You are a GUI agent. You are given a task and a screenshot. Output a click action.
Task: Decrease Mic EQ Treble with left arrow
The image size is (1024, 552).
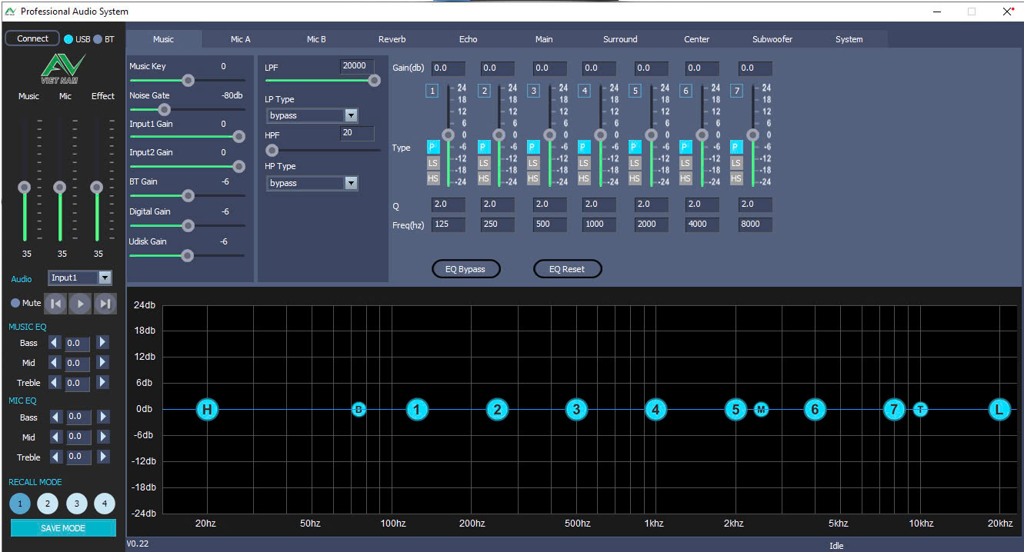[x=55, y=457]
